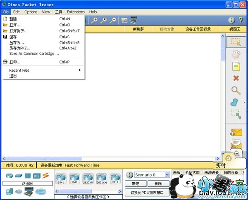
Task: Select the 1841 router device
Action: (61, 178)
